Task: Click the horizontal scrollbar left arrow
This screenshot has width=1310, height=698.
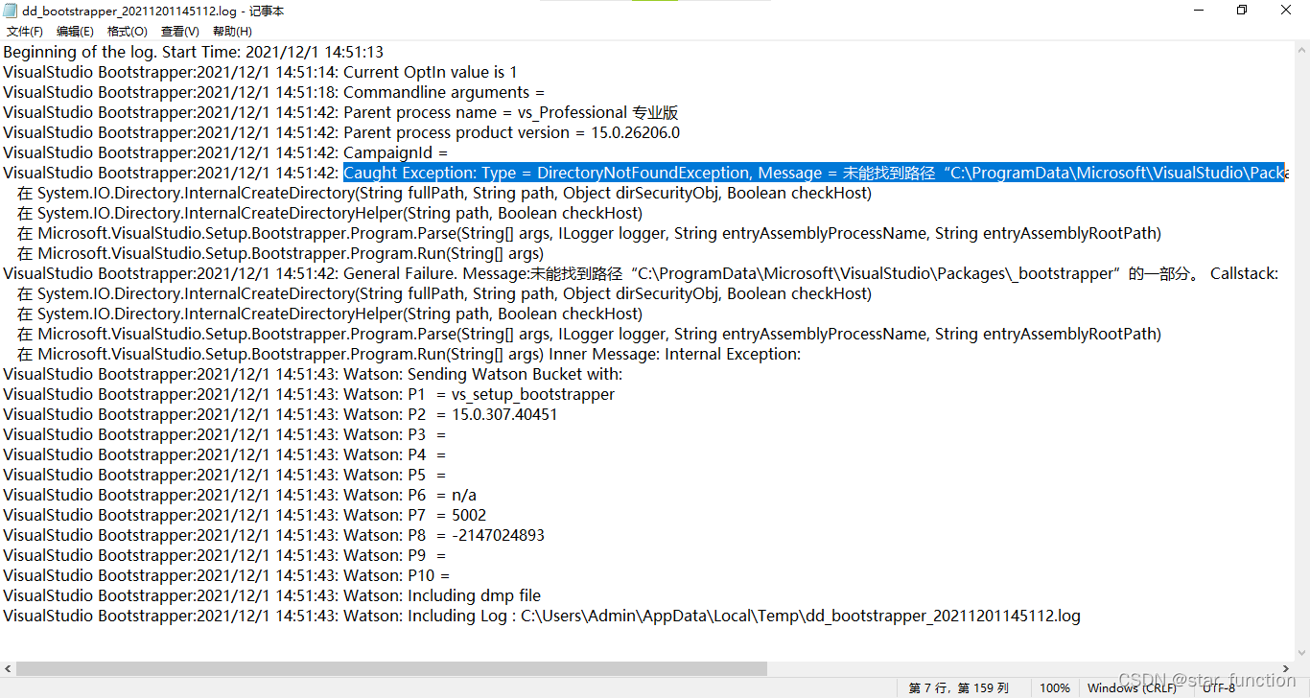Action: click(x=8, y=668)
